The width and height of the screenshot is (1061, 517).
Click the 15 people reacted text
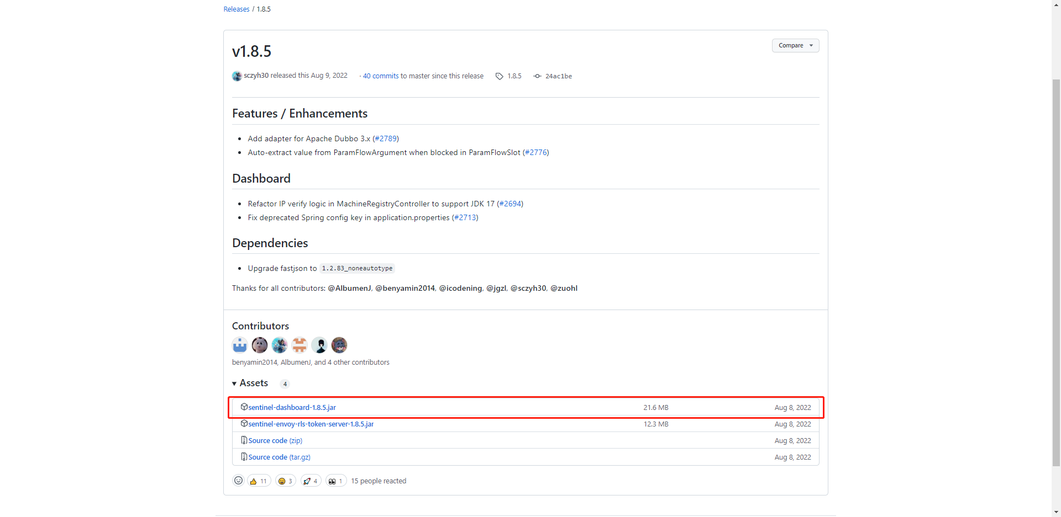pos(379,481)
